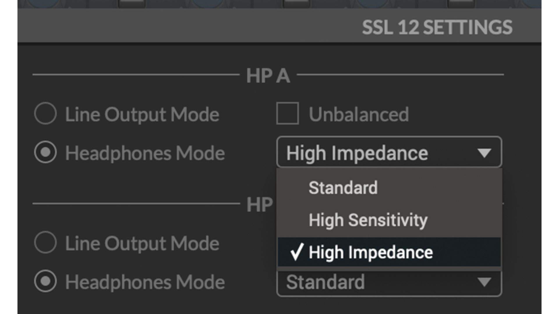Select HP A Line Output Mode radio button

pos(45,113)
